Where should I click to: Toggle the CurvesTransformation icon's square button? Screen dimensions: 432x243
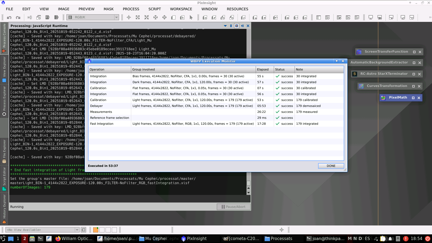click(x=413, y=86)
